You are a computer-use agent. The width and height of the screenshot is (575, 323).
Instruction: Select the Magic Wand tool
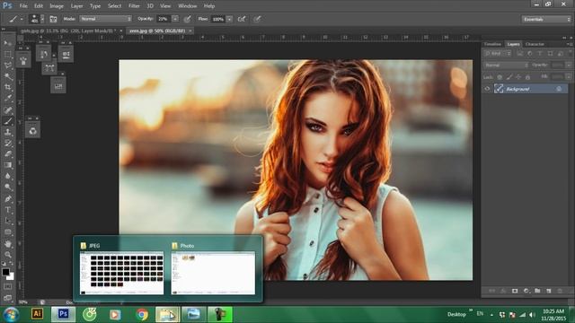tap(8, 76)
